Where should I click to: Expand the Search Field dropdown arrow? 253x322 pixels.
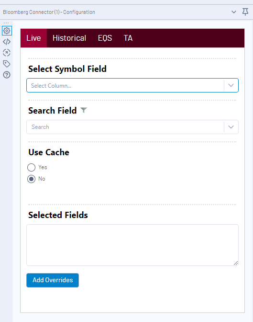point(231,127)
